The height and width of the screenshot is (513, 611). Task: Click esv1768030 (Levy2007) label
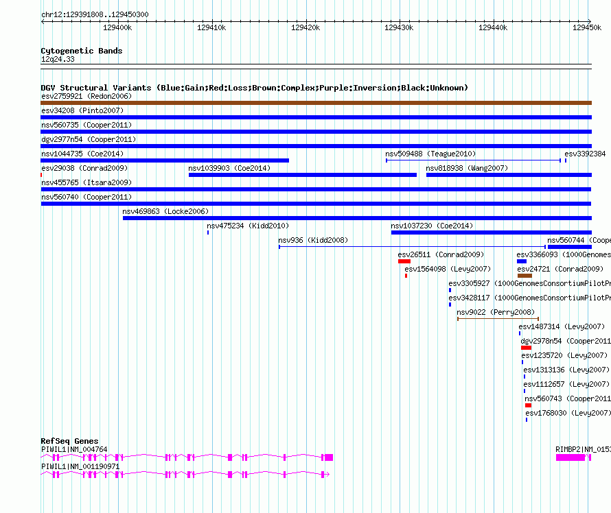(x=568, y=413)
